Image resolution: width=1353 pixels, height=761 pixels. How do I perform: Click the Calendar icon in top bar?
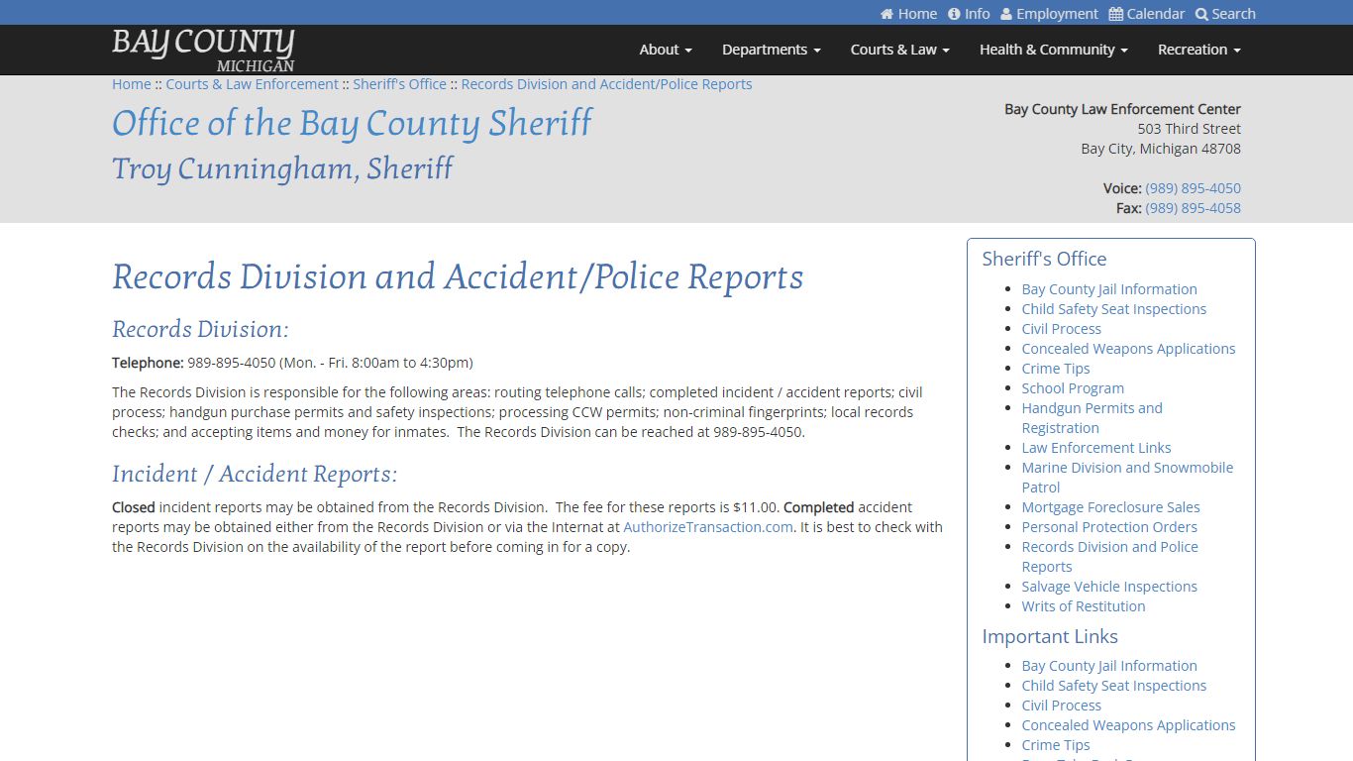tap(1115, 14)
